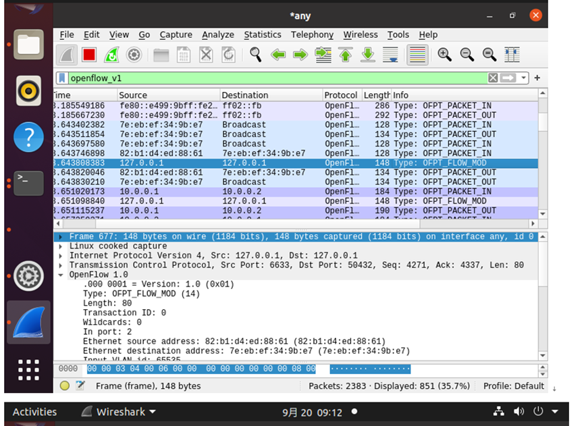Jump to the first packet
The image size is (584, 426).
[x=346, y=55]
